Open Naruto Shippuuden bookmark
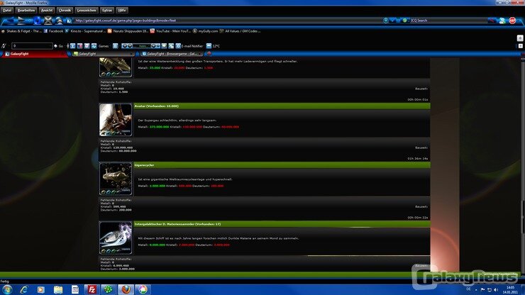This screenshot has width=525, height=295. click(x=128, y=31)
